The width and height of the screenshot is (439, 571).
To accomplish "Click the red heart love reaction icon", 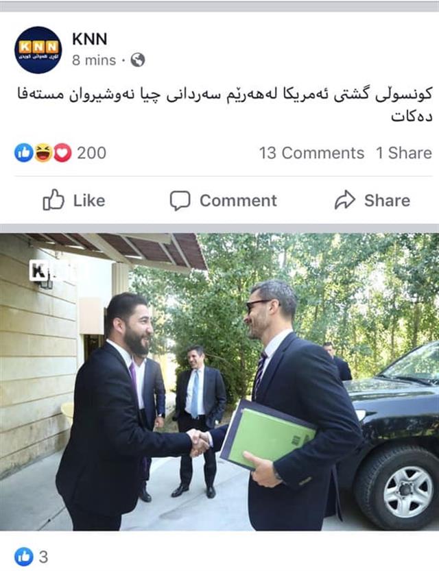I will tap(62, 153).
